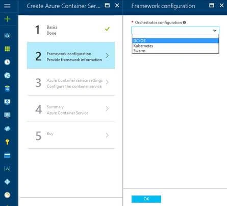Open the clock Recent icon in sidebar
Viewport: 227px width, 206px height.
pos(7,62)
